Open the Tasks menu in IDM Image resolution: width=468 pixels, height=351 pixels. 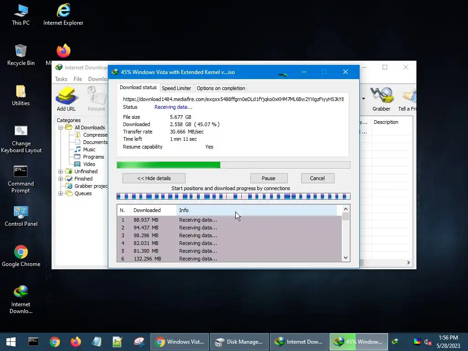(x=61, y=79)
